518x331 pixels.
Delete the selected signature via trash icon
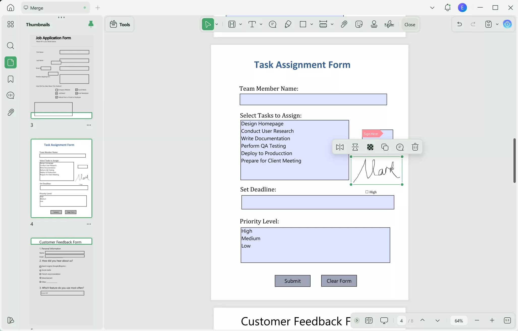click(x=415, y=147)
